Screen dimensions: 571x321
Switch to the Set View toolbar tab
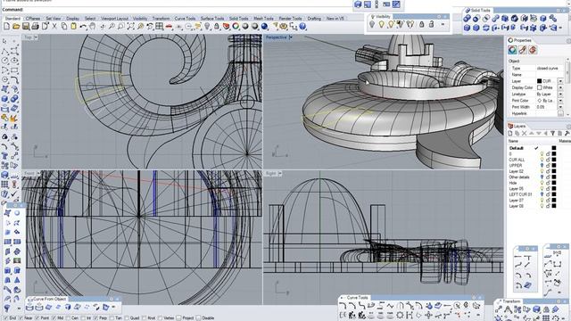(x=54, y=18)
